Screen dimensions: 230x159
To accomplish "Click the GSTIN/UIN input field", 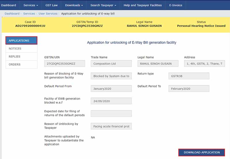I will (x=65, y=64).
